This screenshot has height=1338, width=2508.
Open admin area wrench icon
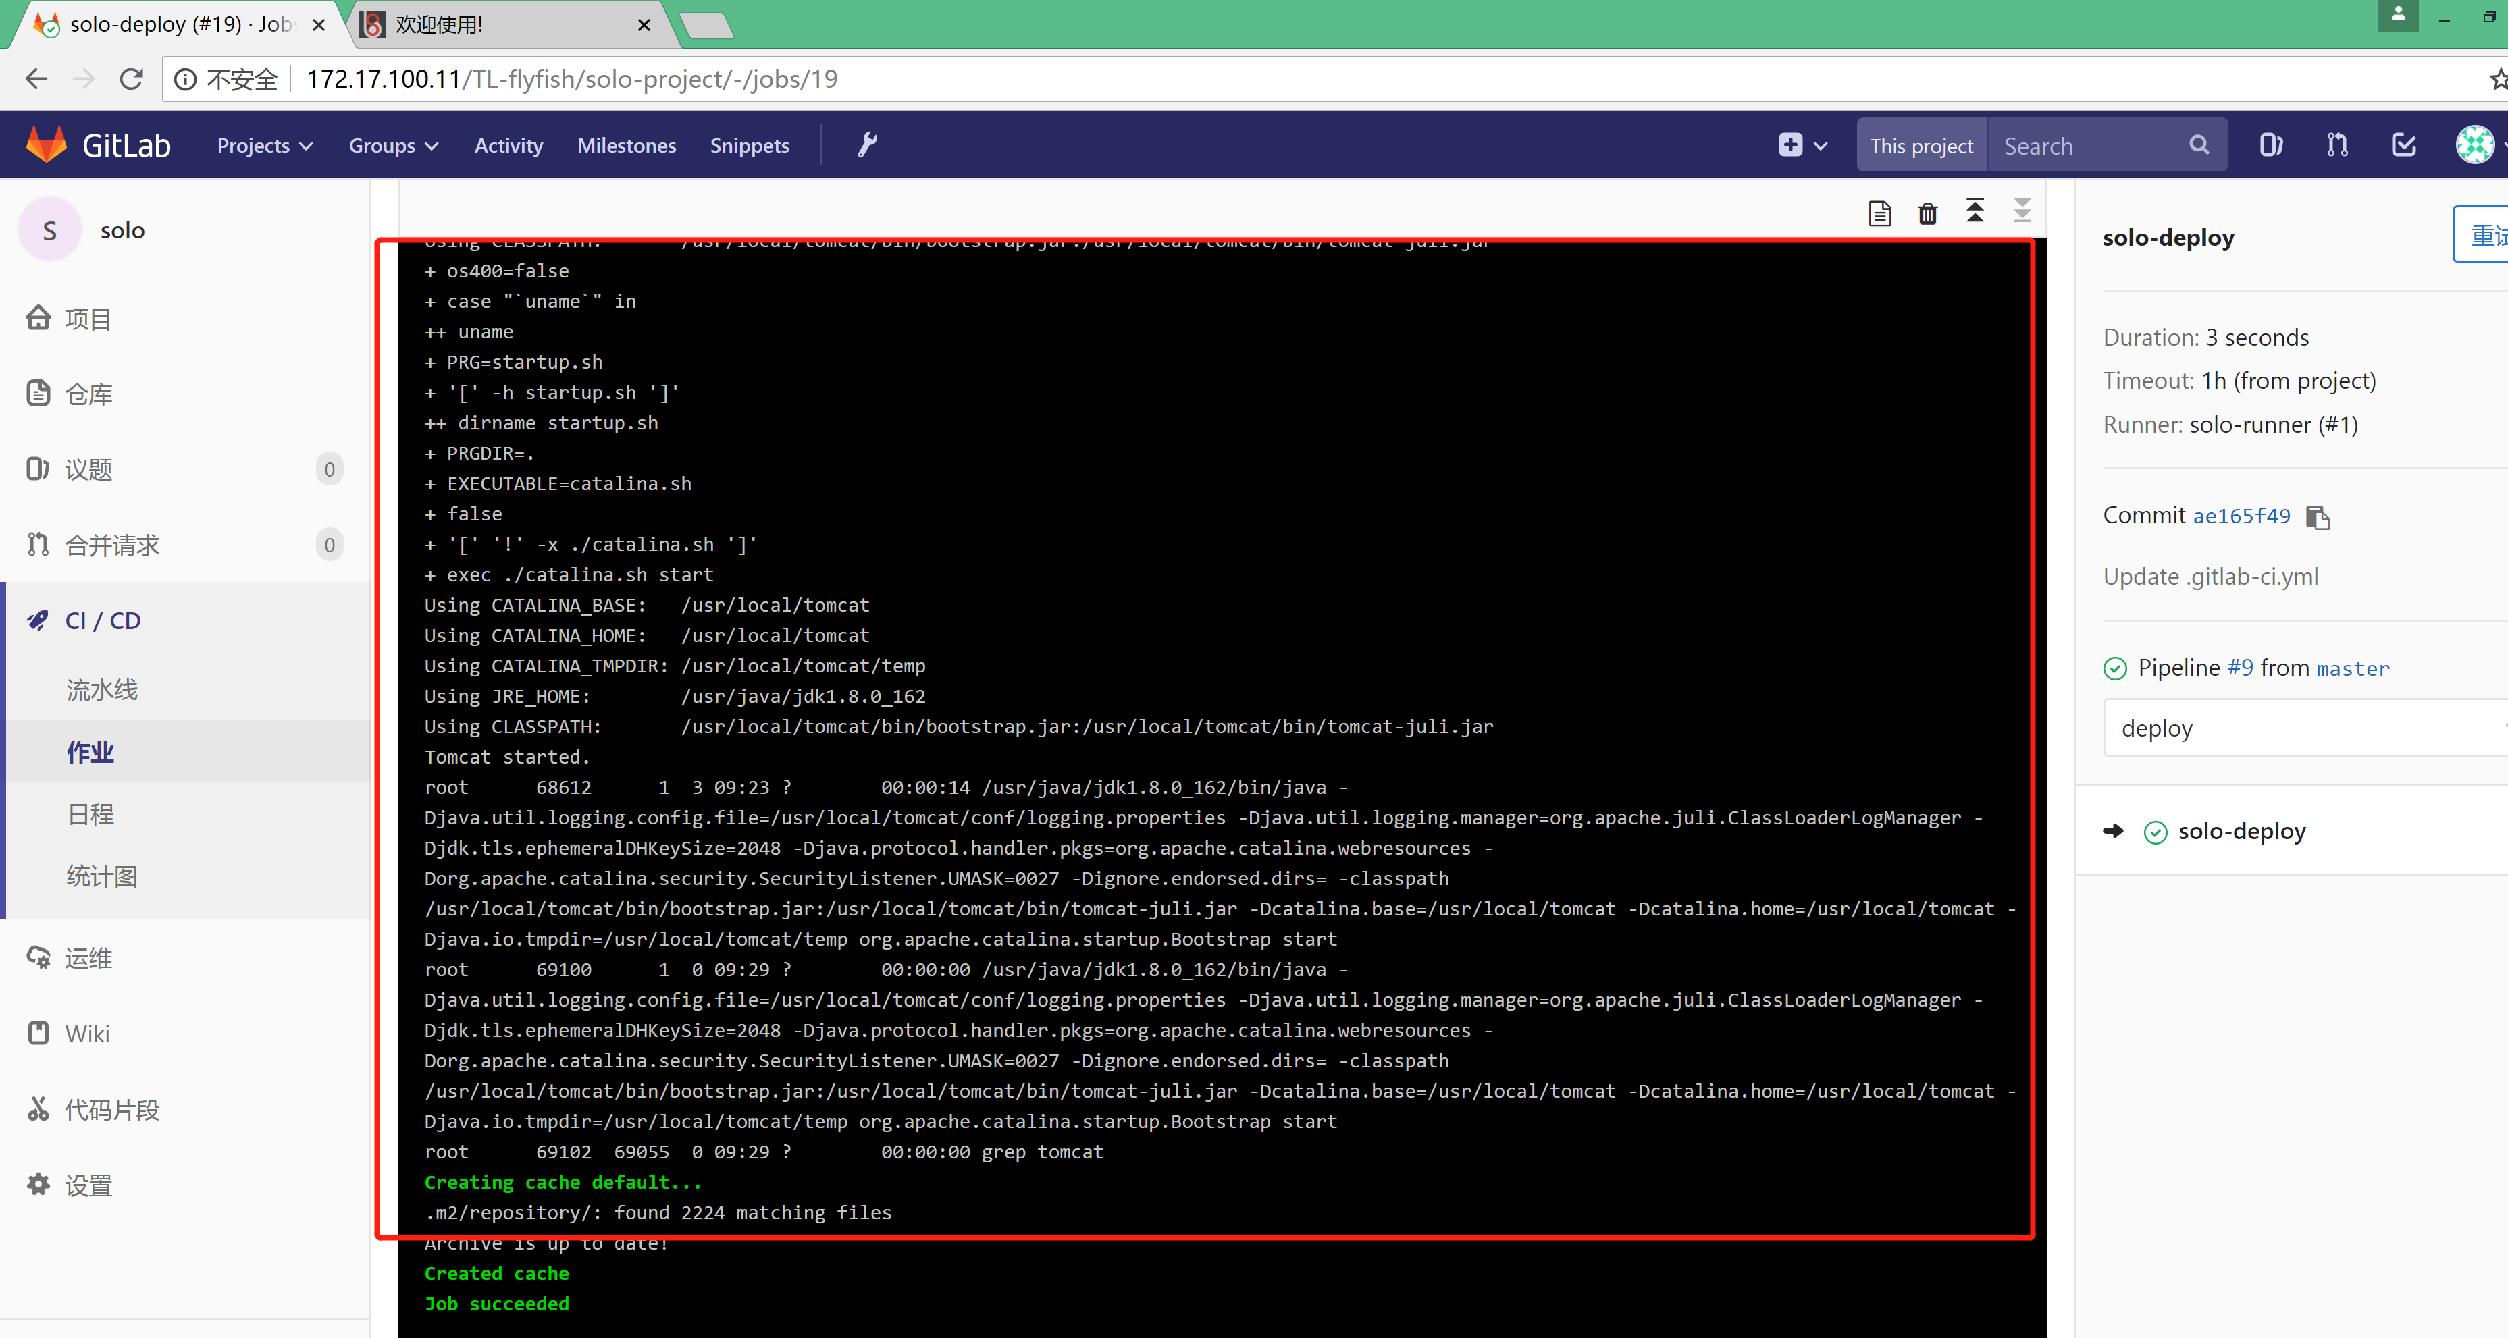click(x=866, y=145)
